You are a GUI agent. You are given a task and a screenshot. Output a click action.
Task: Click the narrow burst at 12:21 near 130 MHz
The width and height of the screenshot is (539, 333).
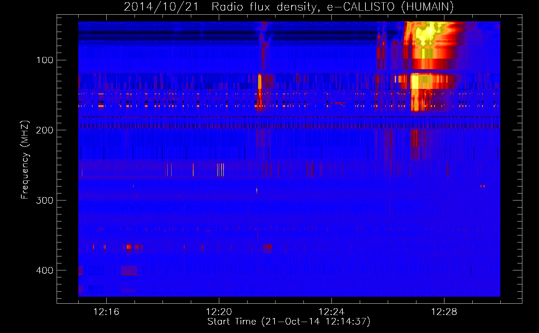point(260,82)
